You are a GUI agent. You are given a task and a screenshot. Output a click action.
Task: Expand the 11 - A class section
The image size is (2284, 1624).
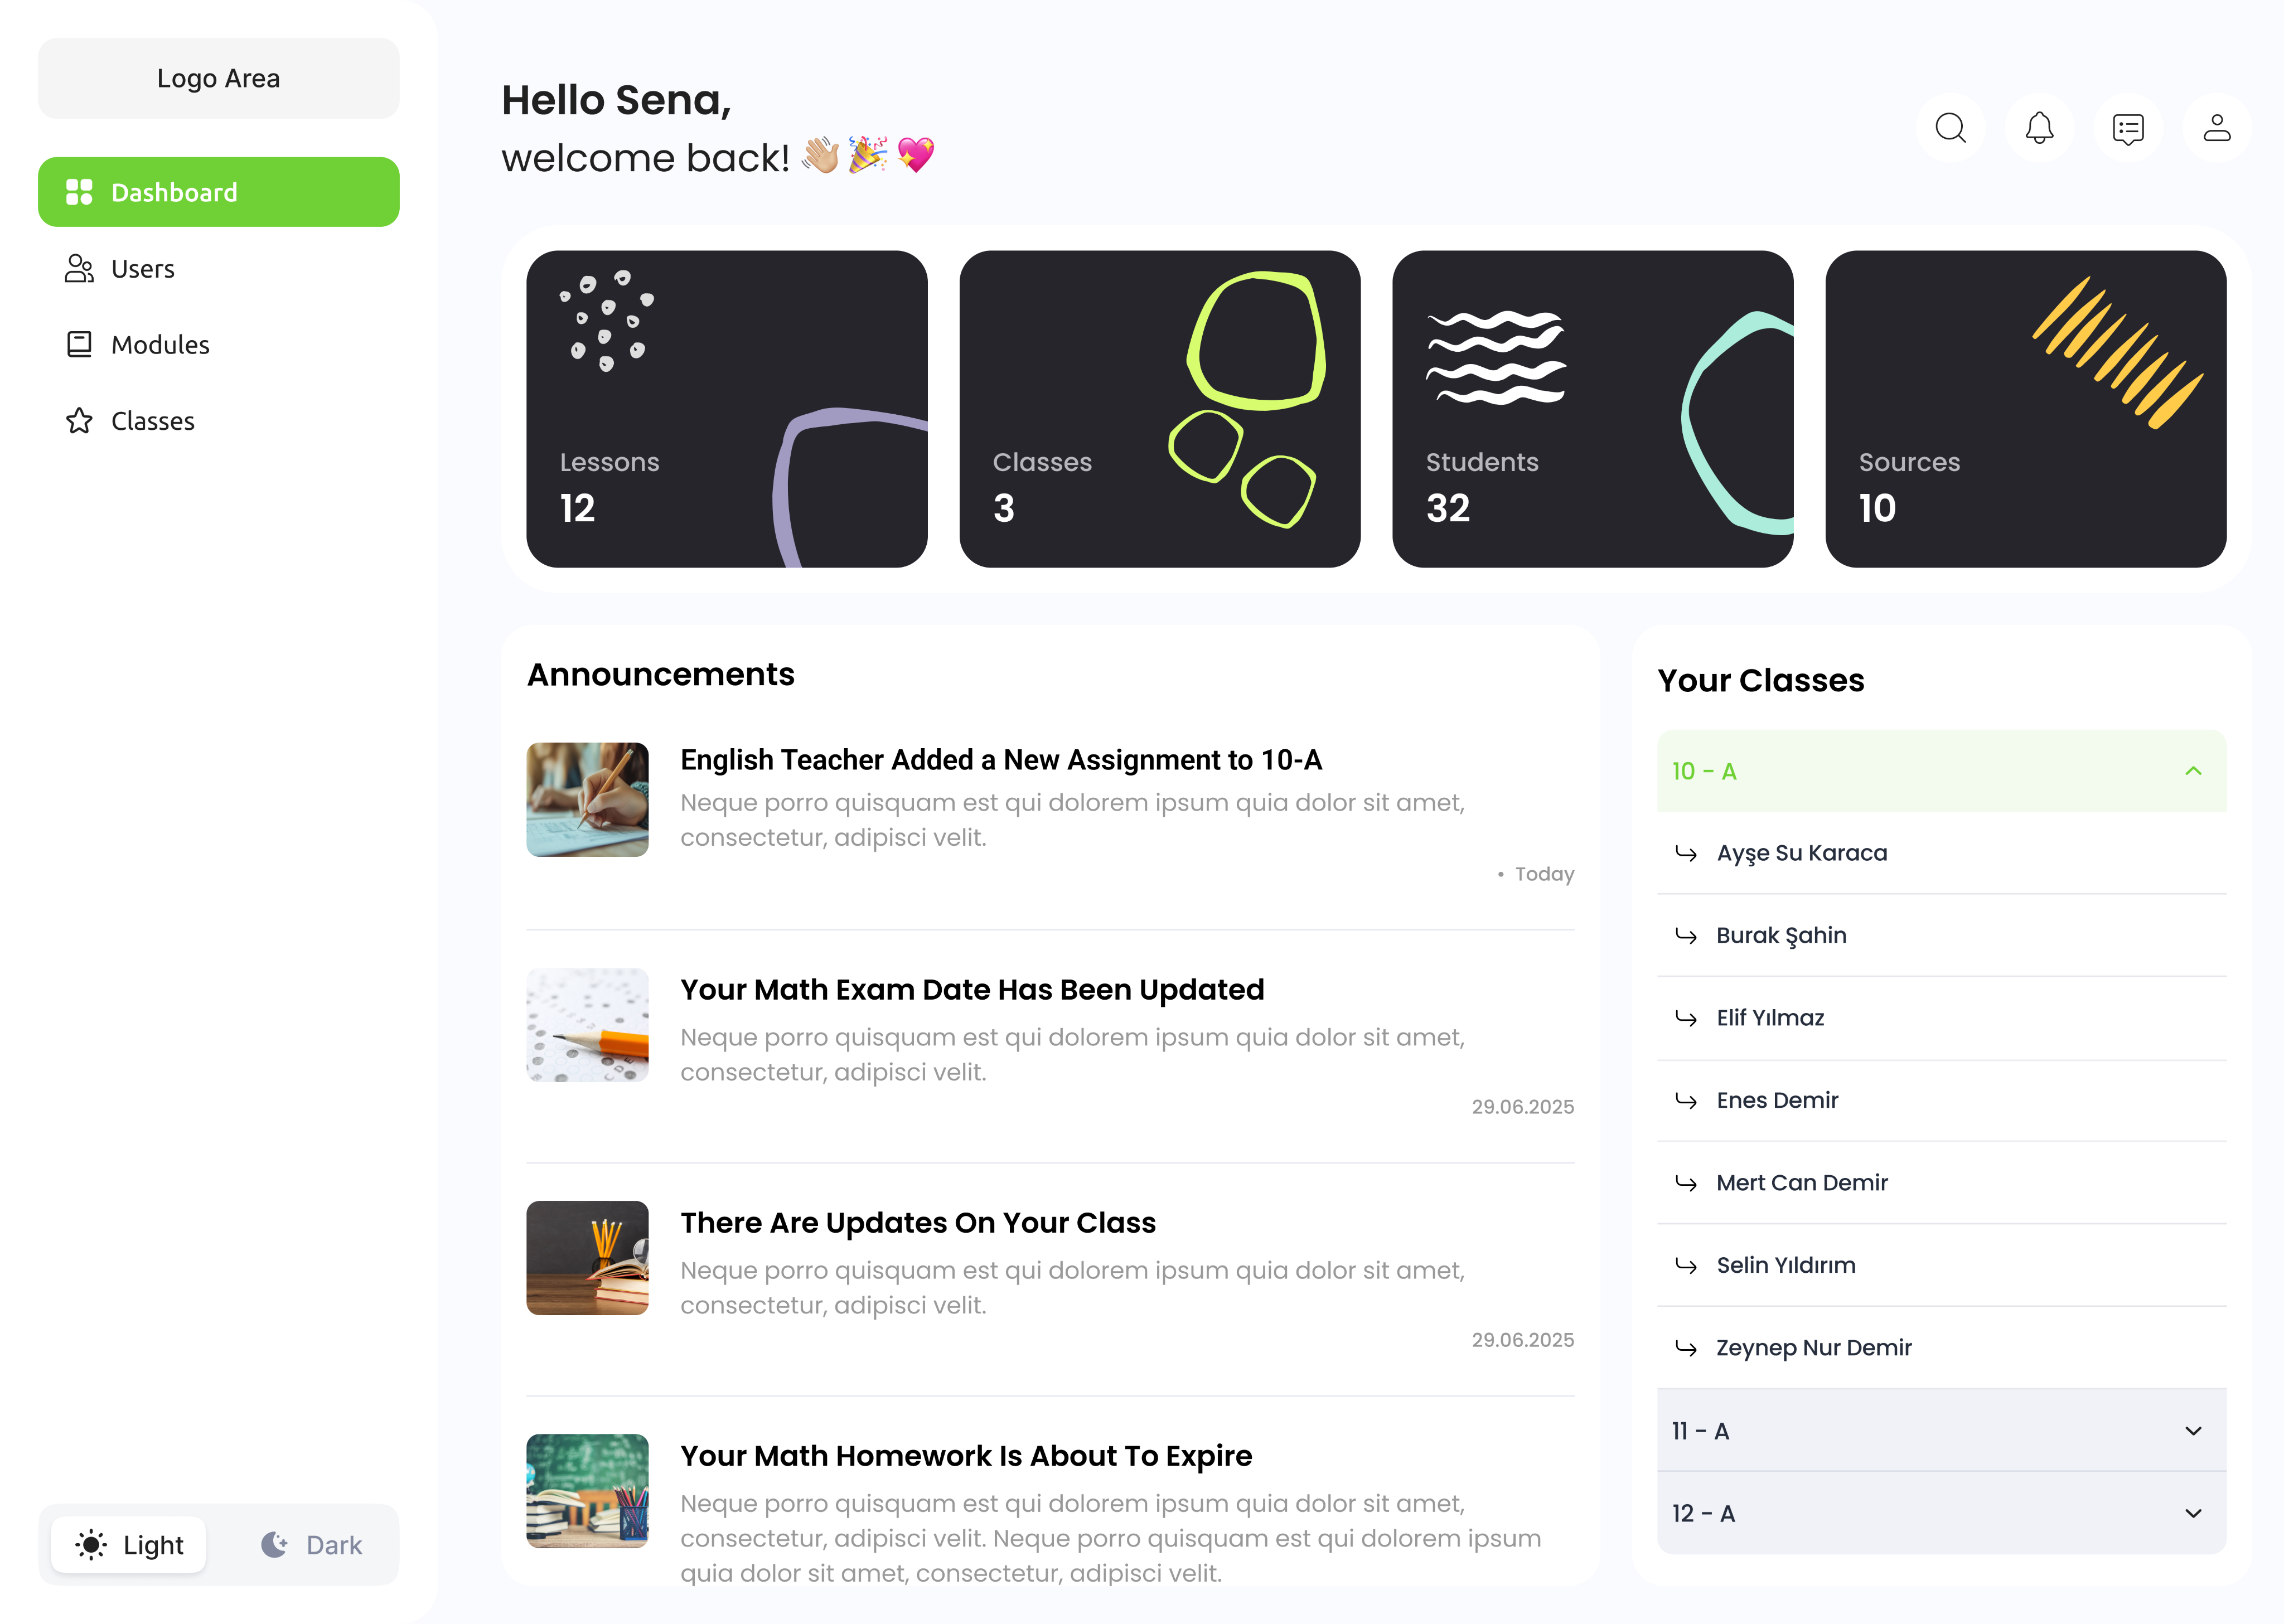tap(1941, 1431)
